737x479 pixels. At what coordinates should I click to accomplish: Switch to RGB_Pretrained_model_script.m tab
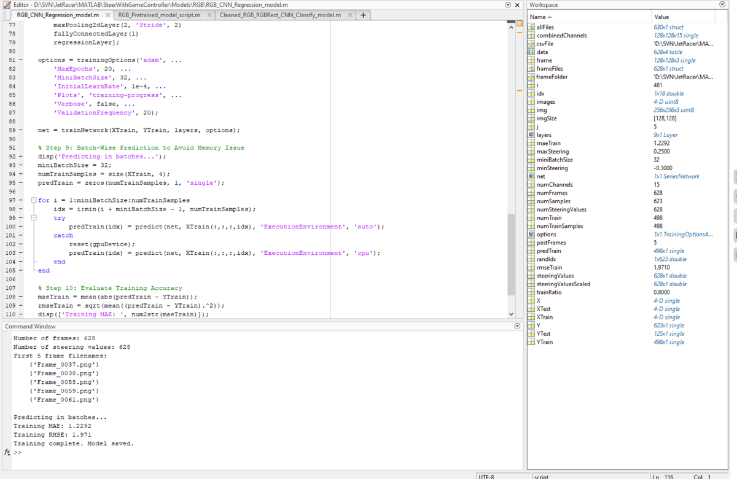(158, 15)
